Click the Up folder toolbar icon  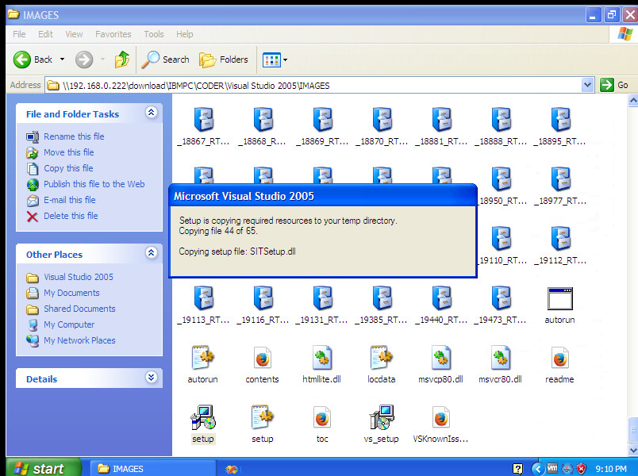click(121, 59)
